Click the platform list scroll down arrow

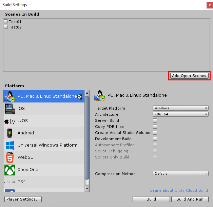87,189
